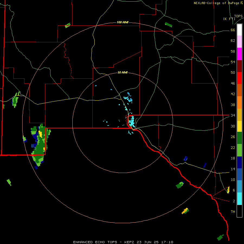Viewport: 244px width, 244px height.
Task: Click the orange 42 kft legend swatch
Action: point(239,102)
